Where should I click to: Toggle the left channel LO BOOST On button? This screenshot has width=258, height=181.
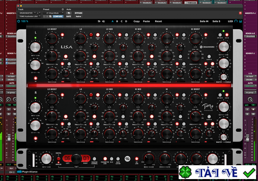pyautogui.click(x=62, y=34)
